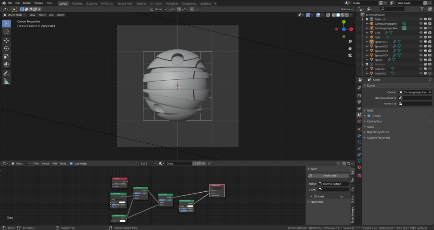Hide Sphere.001 with its eye icon
Screen dimensions: 434x230
pos(421,42)
